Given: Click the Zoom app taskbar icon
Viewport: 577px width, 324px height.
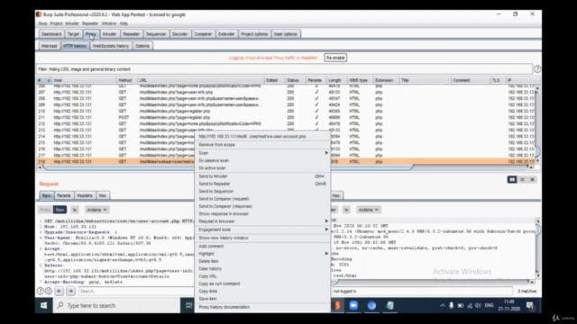Looking at the screenshot, I should click(x=353, y=305).
